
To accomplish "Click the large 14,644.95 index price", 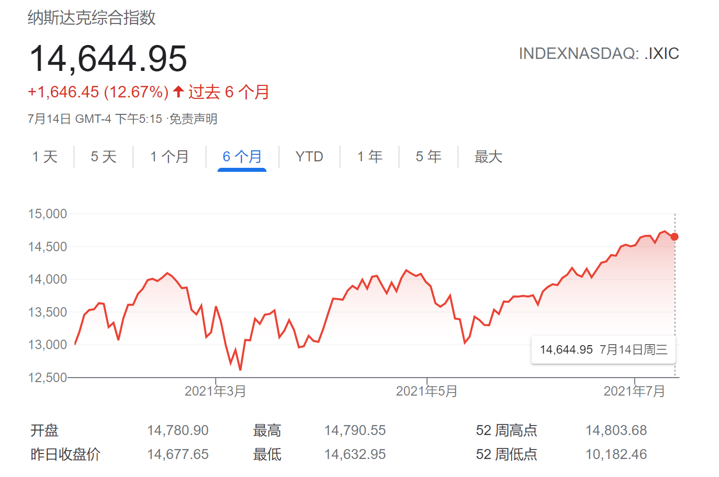I will point(108,58).
